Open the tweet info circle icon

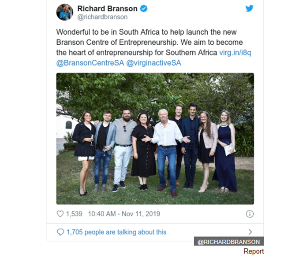(250, 214)
